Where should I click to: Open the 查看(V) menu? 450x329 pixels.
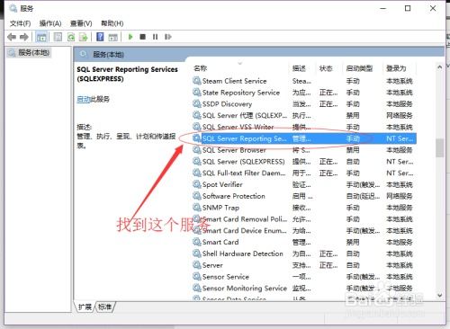point(81,23)
